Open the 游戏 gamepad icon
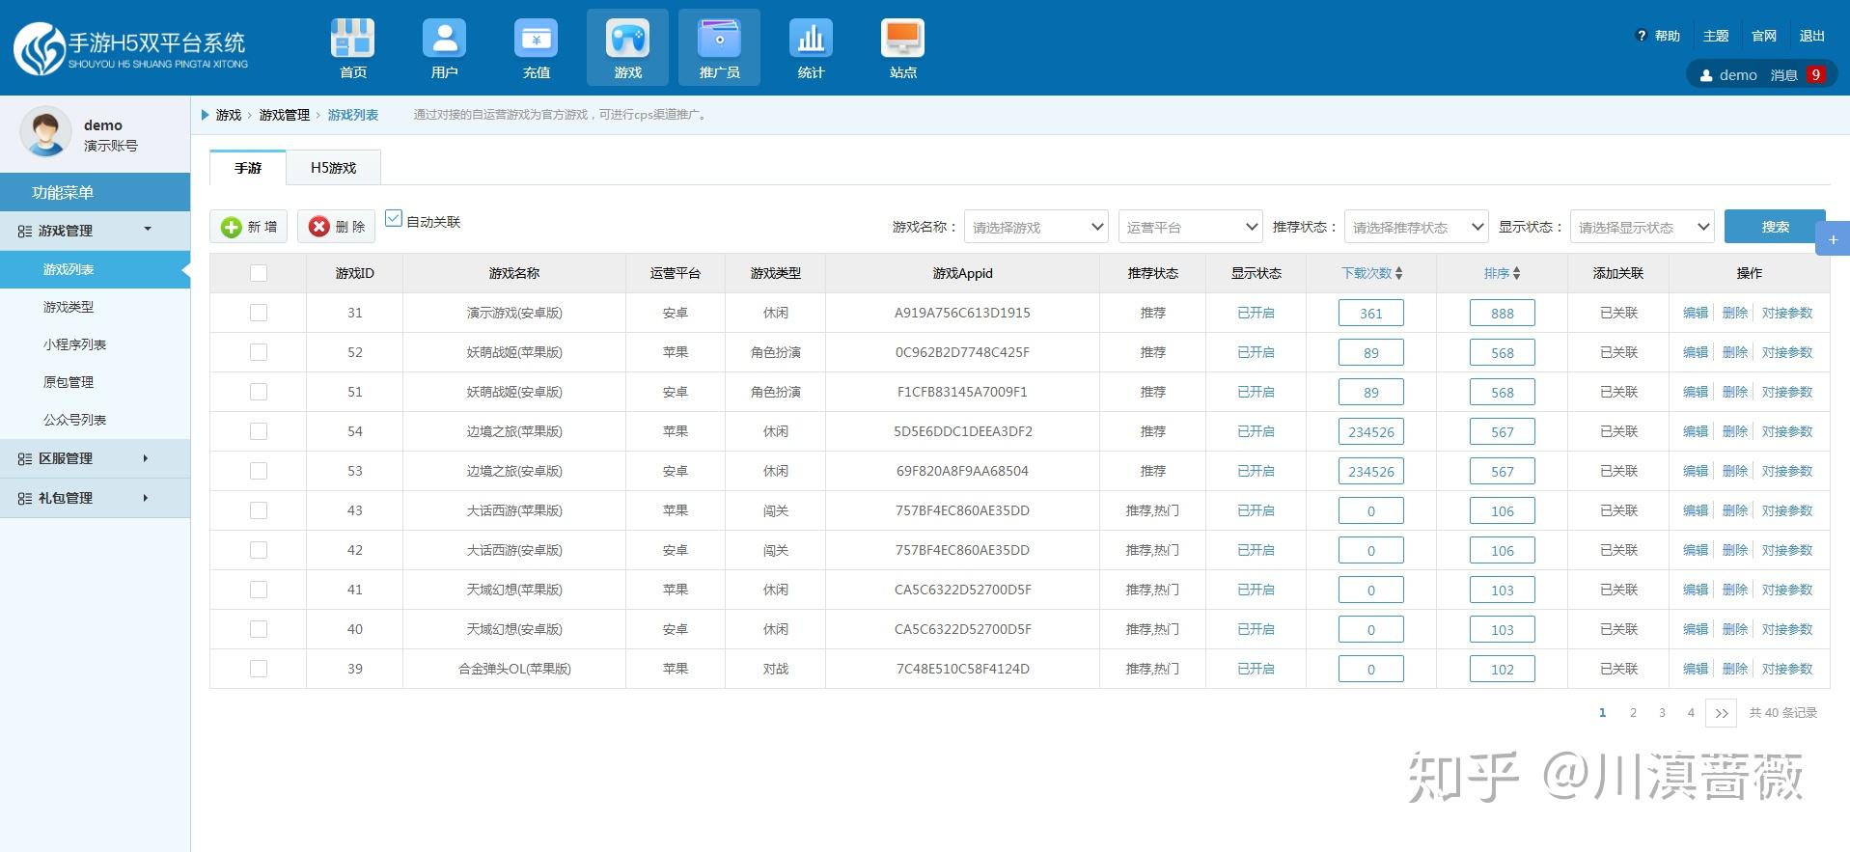This screenshot has height=852, width=1850. [x=627, y=47]
